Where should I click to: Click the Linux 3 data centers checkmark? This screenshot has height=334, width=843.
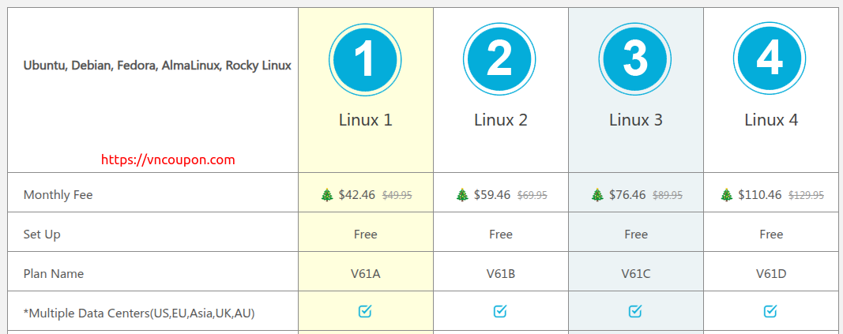pyautogui.click(x=635, y=311)
